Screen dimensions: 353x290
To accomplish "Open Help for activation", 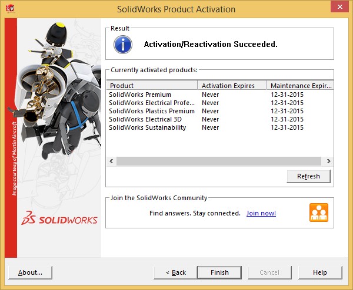I will coord(320,272).
